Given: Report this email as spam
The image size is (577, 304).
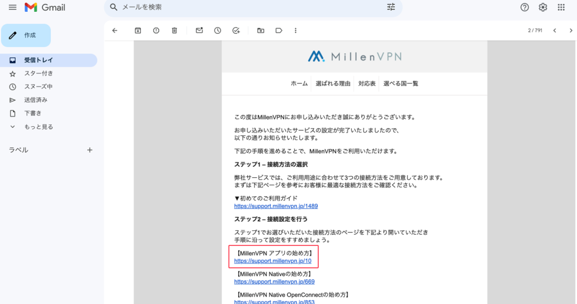Looking at the screenshot, I should pos(156,30).
